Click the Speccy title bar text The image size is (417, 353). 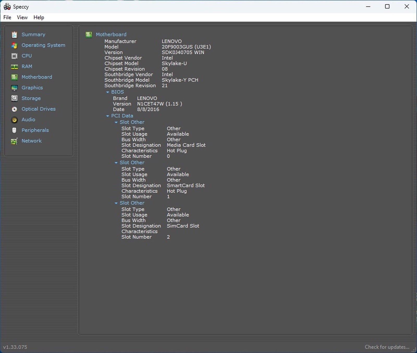click(x=21, y=7)
